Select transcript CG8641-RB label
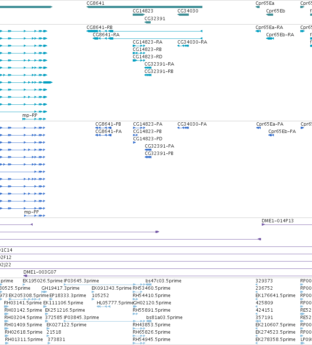The image size is (312, 345). 99,27
